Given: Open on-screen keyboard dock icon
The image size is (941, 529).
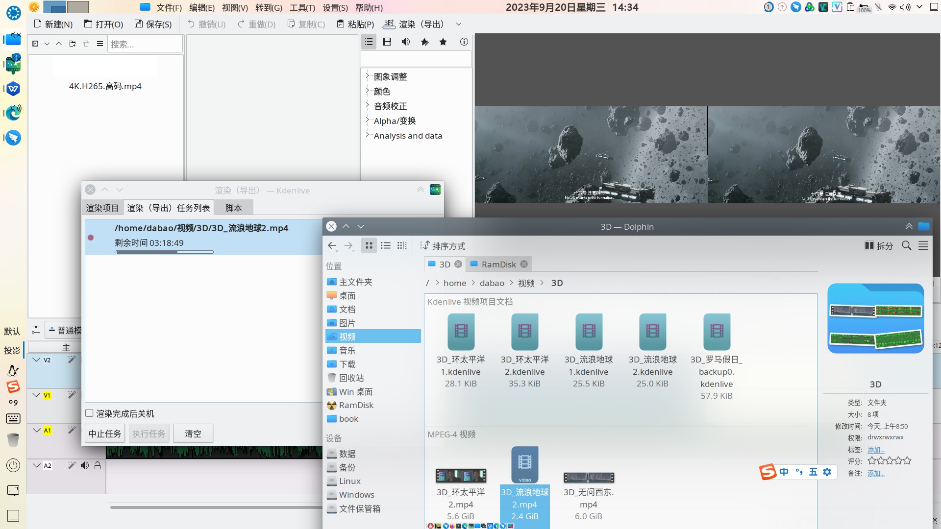Looking at the screenshot, I should tap(13, 418).
